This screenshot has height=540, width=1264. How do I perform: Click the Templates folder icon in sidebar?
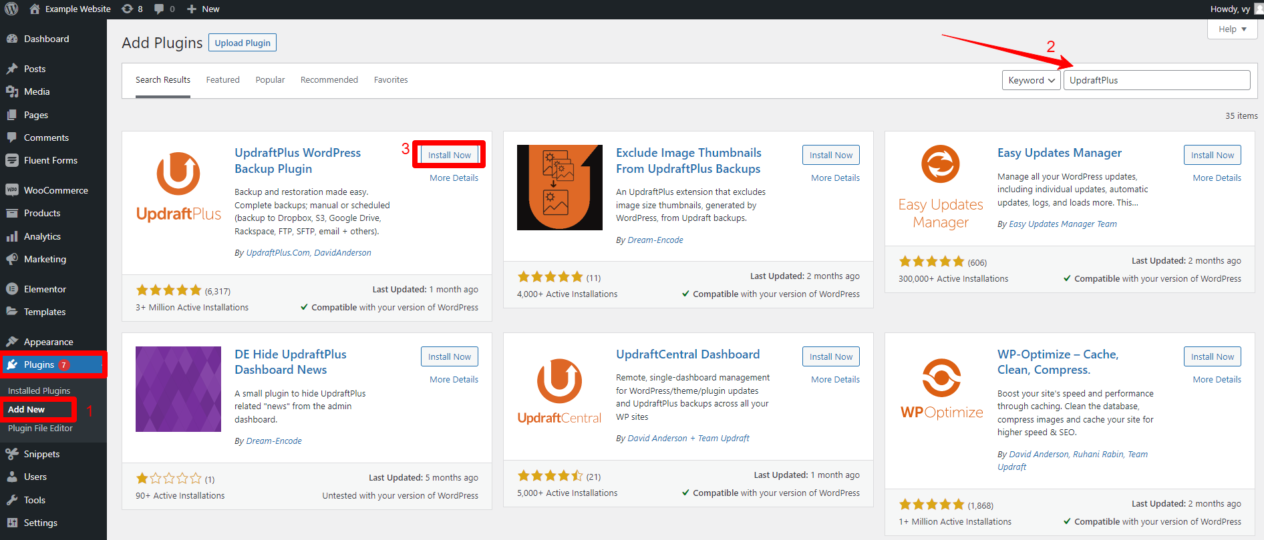pos(12,312)
